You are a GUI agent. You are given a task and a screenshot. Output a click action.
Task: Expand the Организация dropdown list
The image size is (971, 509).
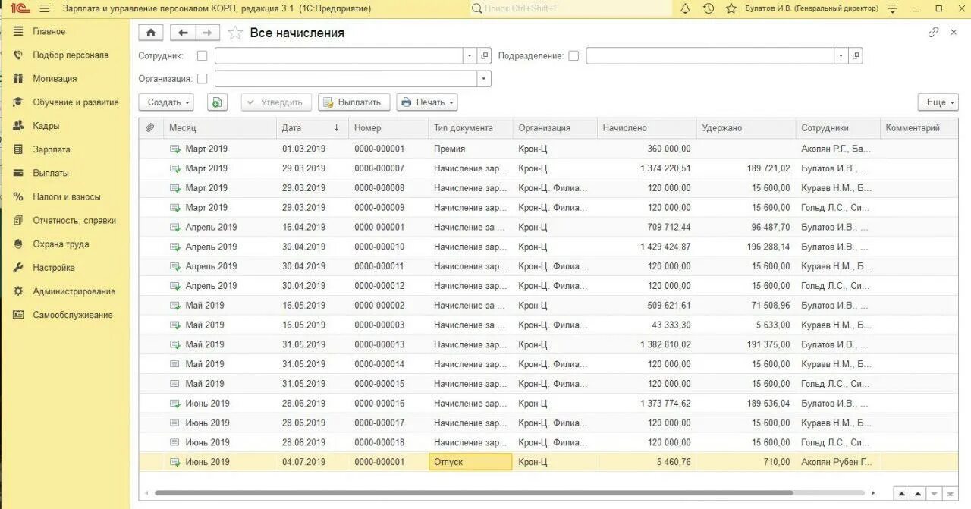[x=484, y=79]
